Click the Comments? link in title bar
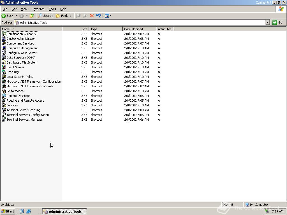Viewport: 287px width, 215px height. point(263,3)
